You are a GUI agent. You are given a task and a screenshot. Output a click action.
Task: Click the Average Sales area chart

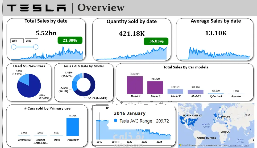point(215,54)
